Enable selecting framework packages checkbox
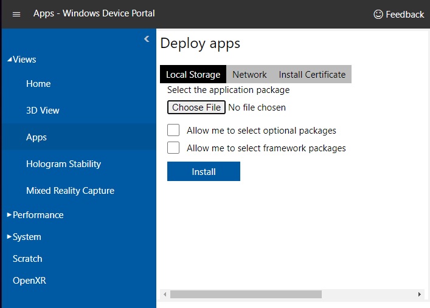The width and height of the screenshot is (430, 308). [x=173, y=148]
